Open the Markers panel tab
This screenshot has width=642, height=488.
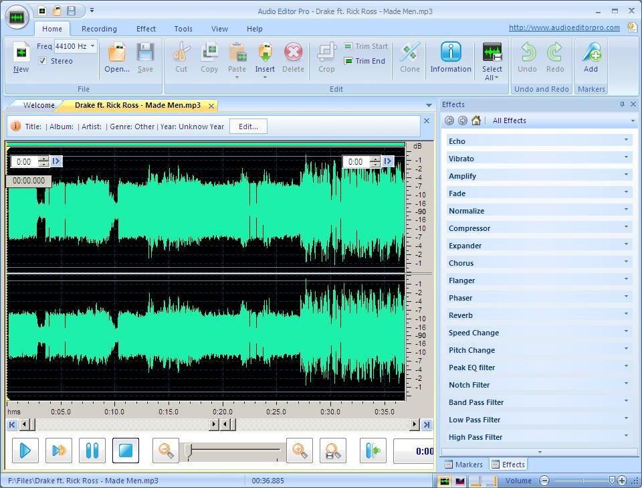pyautogui.click(x=463, y=465)
